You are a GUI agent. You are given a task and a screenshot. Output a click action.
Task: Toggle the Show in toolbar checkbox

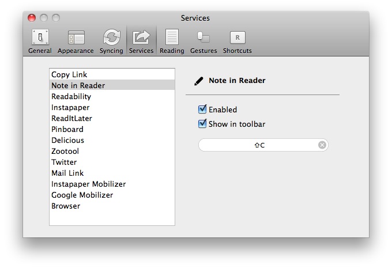(x=202, y=124)
